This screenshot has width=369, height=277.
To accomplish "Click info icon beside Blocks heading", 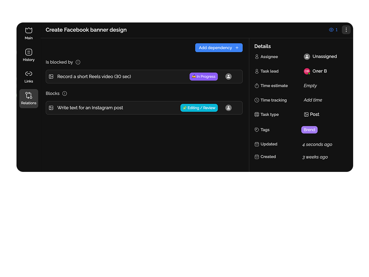I will pos(65,94).
